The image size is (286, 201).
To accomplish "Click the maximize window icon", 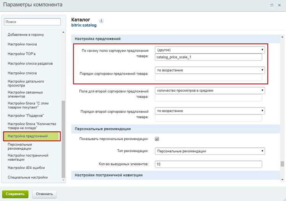I will (x=272, y=5).
